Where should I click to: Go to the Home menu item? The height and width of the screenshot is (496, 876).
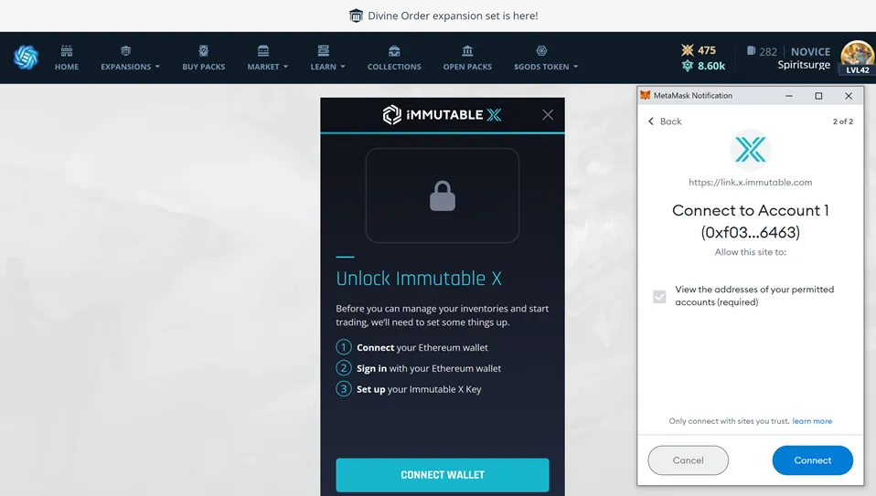coord(67,67)
